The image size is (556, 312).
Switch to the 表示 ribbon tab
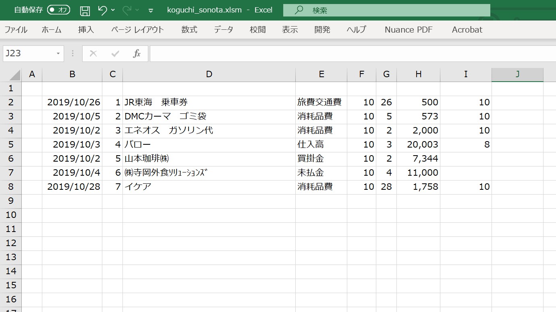click(x=290, y=29)
